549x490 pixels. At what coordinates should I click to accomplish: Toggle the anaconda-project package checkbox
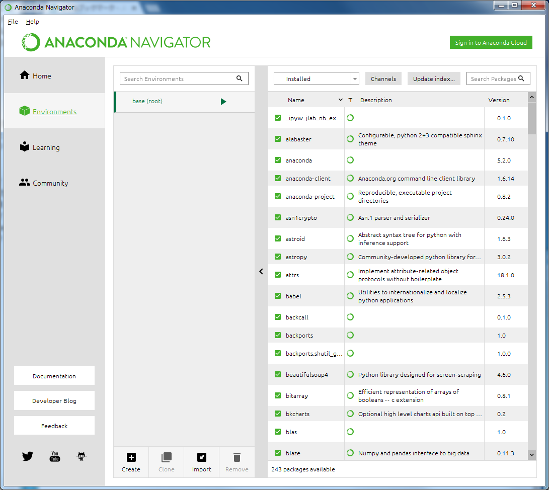click(278, 196)
